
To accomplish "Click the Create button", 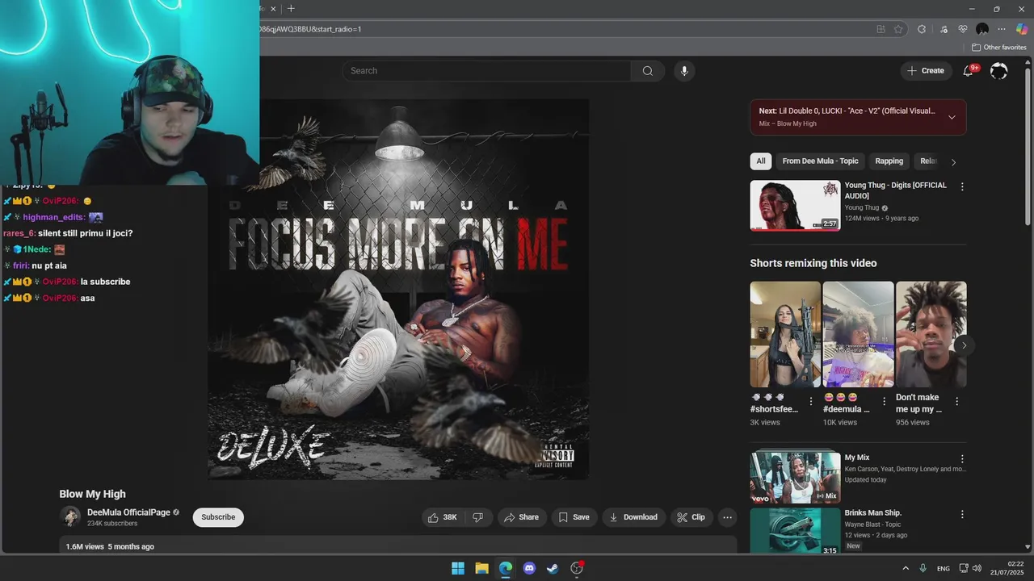I will click(926, 71).
